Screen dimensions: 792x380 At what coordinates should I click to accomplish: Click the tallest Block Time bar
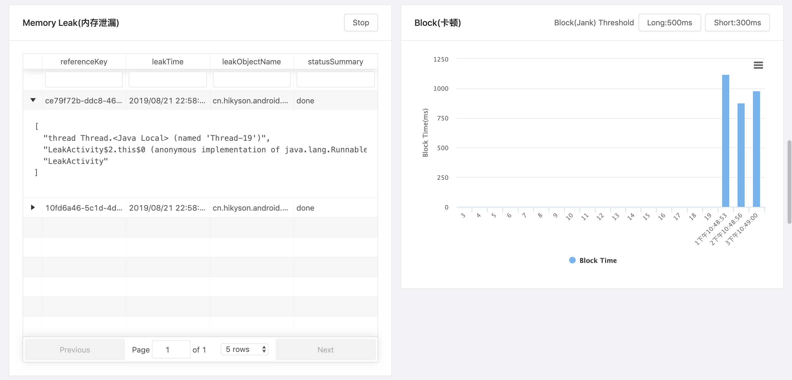(726, 138)
